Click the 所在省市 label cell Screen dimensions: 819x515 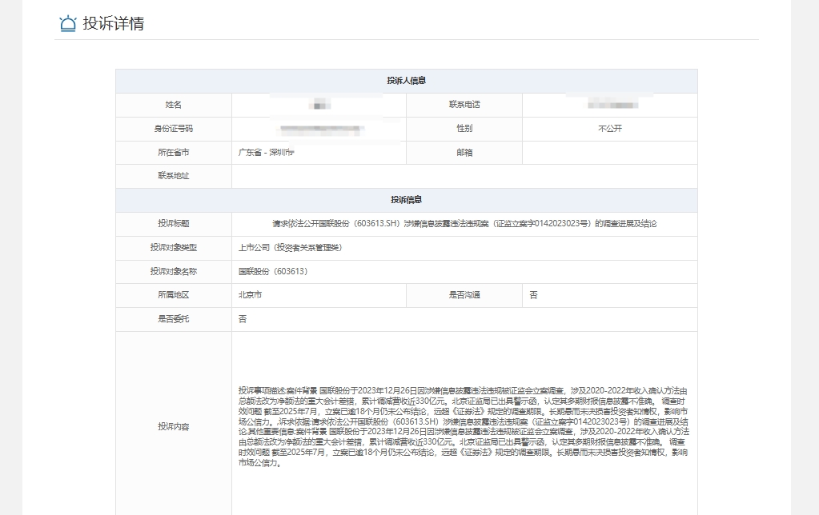coord(174,153)
